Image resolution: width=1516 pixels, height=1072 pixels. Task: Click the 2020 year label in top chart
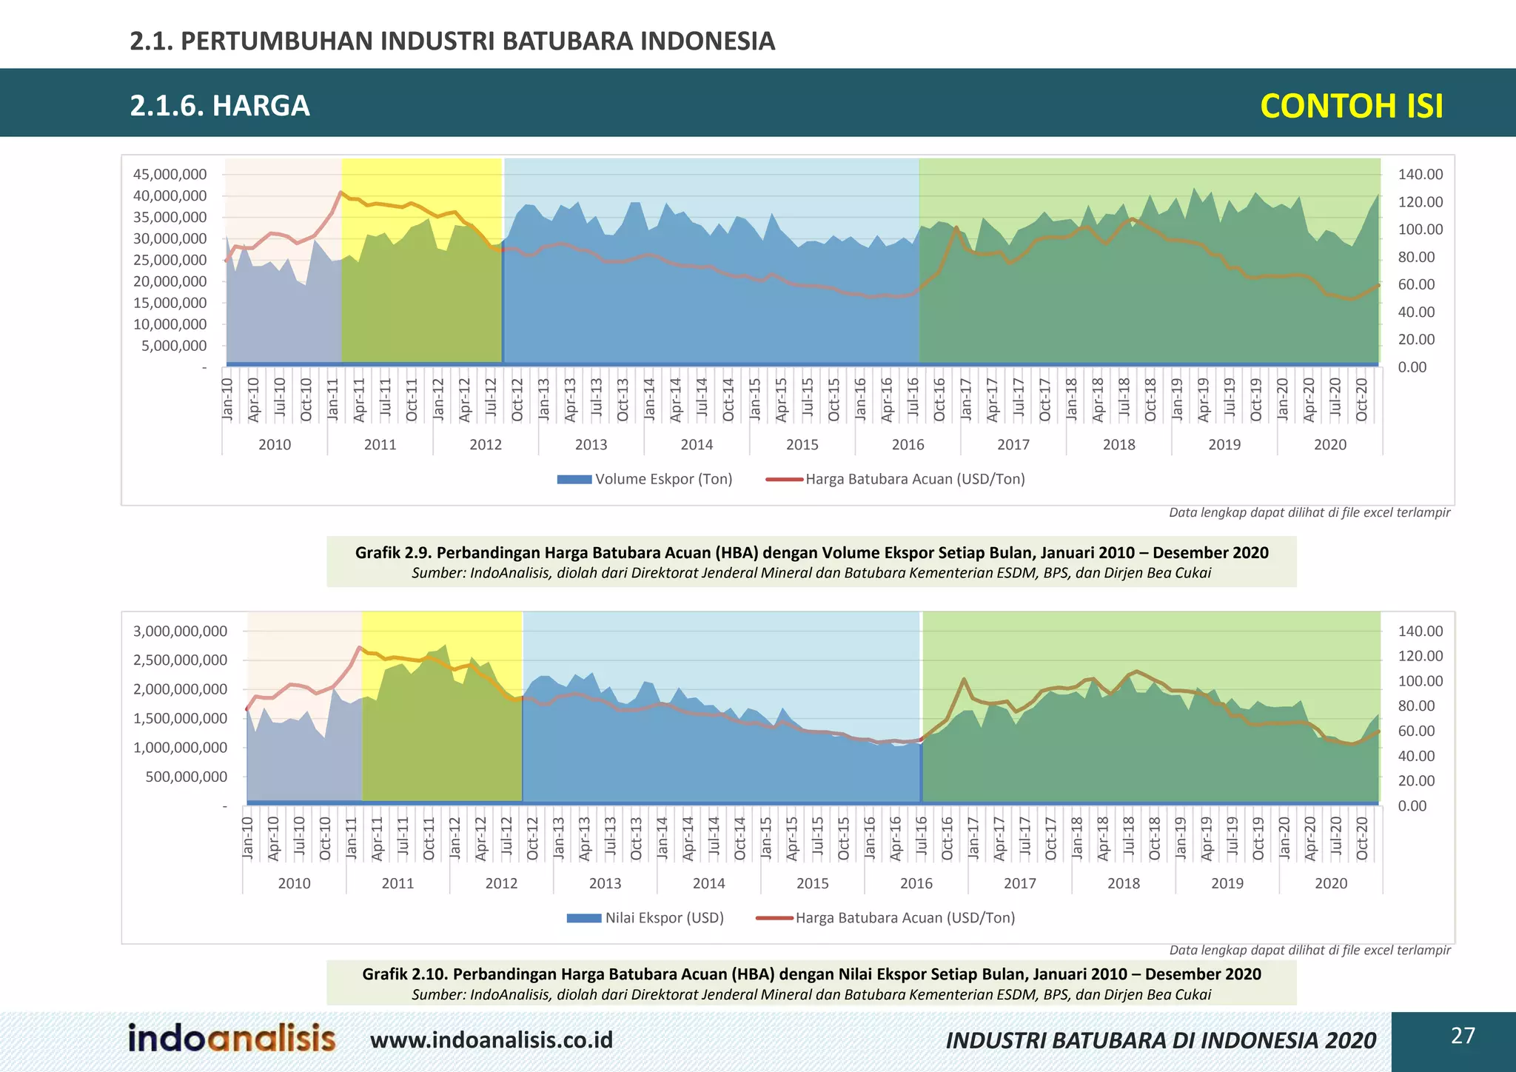tap(1329, 445)
